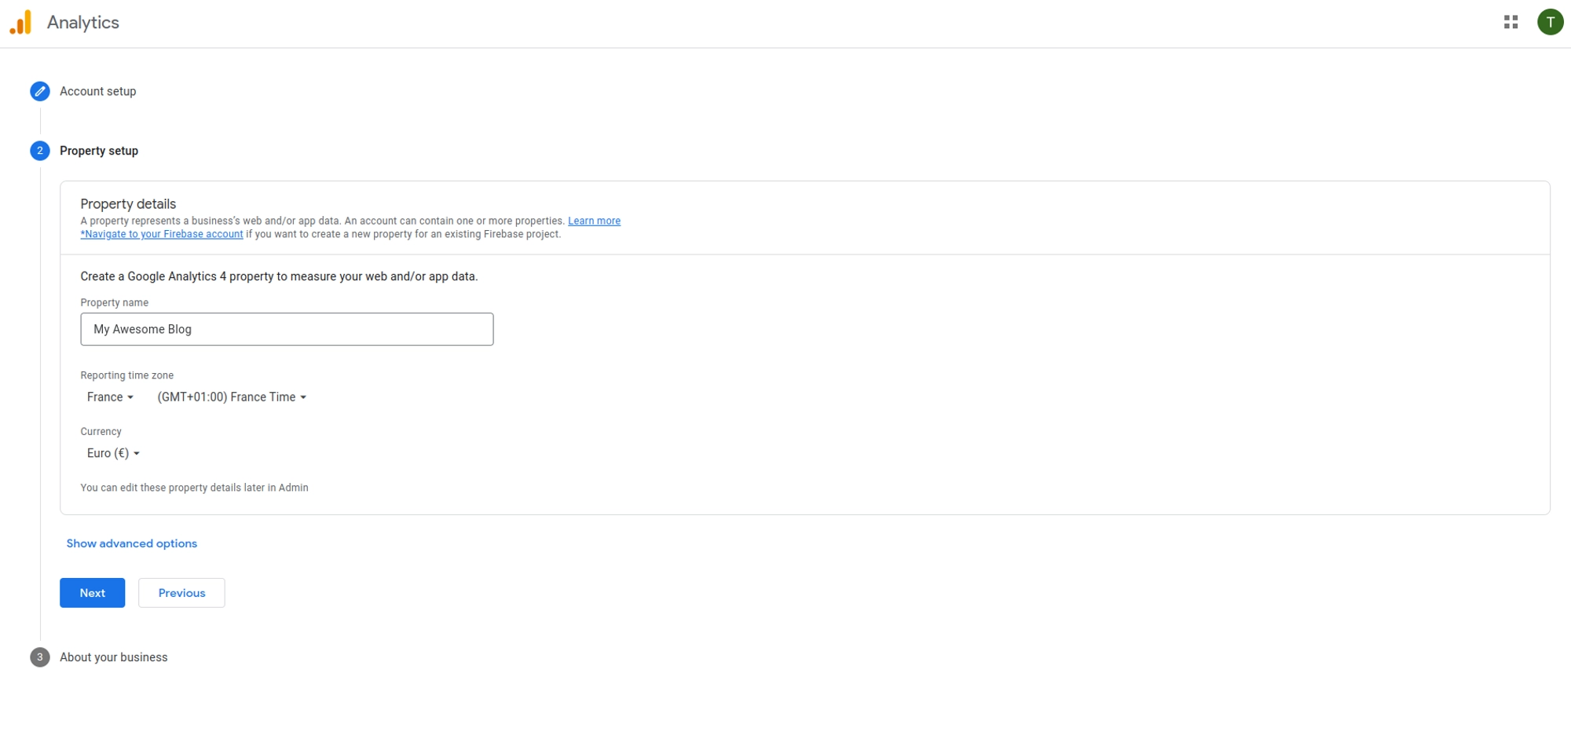Click the step 2 Property setup circle
Image resolution: width=1571 pixels, height=739 pixels.
coord(40,151)
